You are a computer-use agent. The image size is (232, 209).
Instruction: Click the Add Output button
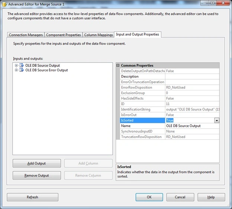pyautogui.click(x=37, y=163)
